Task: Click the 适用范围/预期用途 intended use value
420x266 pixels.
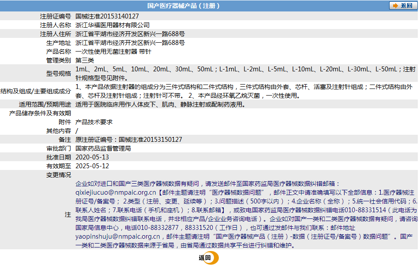Action: click(x=161, y=104)
